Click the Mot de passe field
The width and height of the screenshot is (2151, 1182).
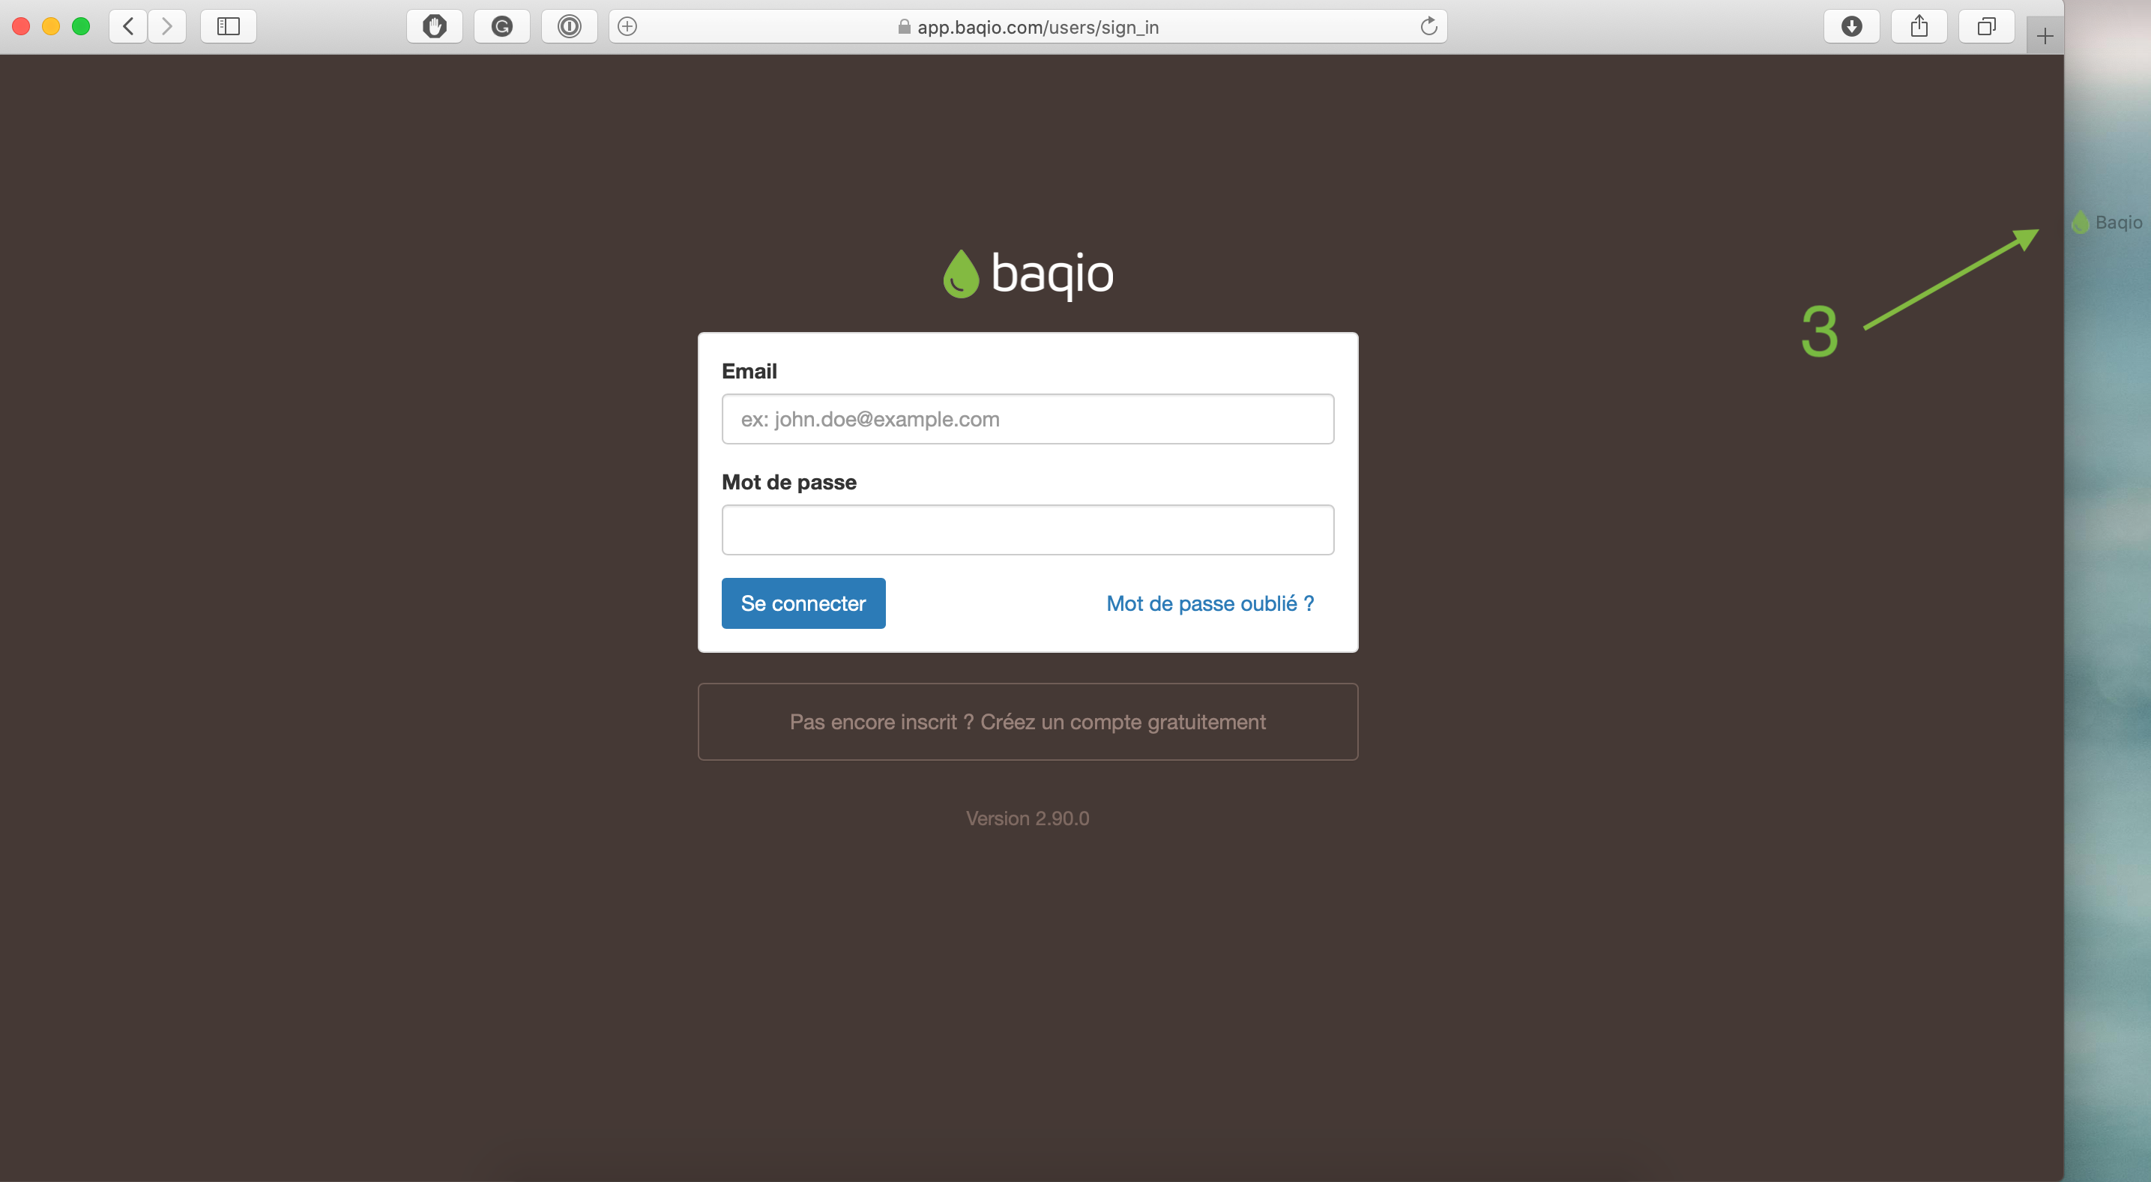1027,530
